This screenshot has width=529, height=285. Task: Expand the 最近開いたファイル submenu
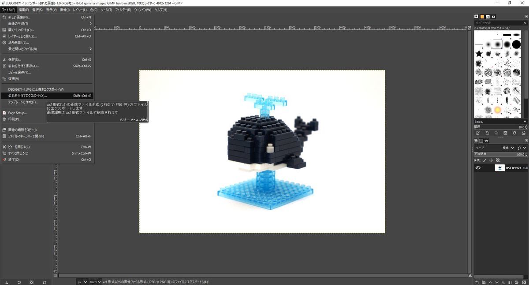tap(47, 49)
